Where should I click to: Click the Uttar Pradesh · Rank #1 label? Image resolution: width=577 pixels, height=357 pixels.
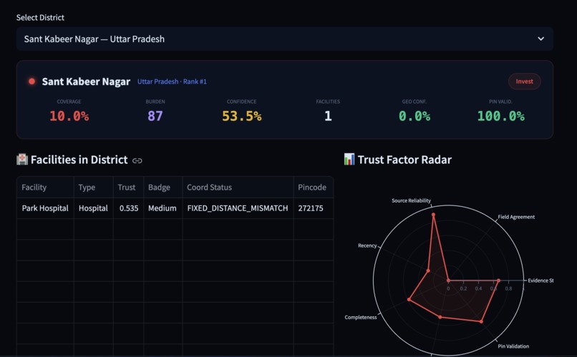point(172,82)
